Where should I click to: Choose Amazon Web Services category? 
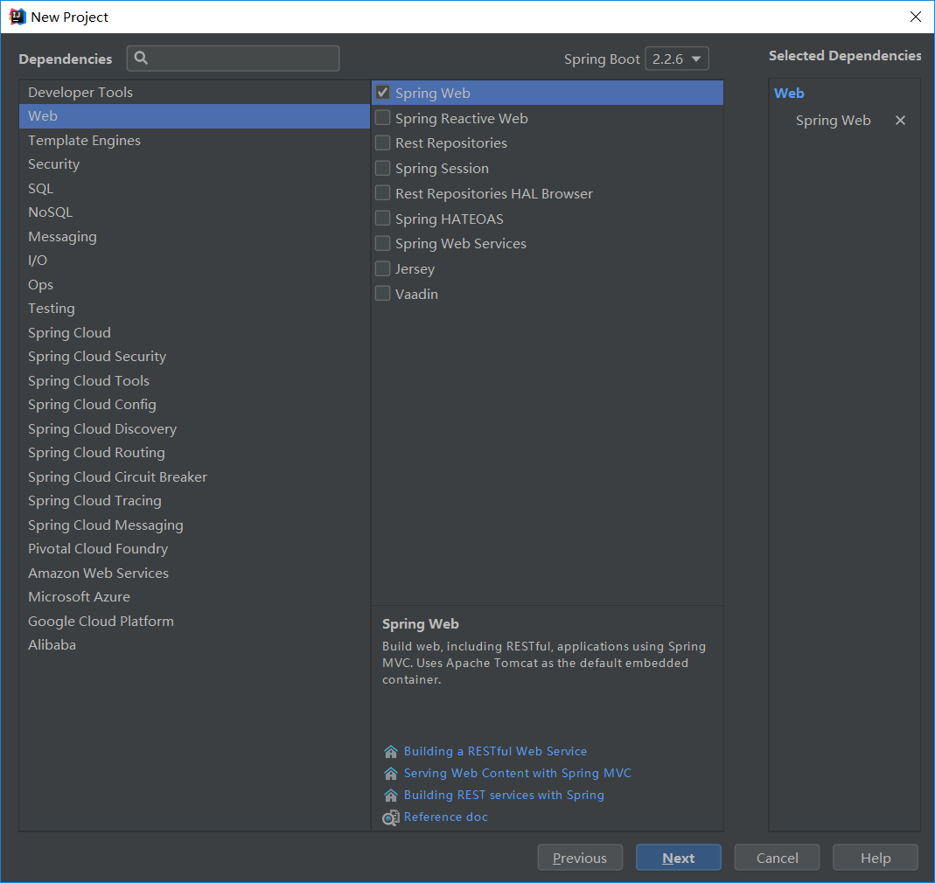(x=194, y=573)
